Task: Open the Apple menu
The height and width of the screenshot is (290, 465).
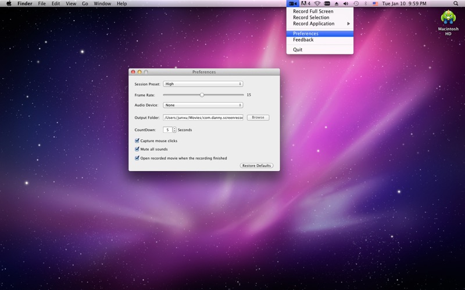Action: 9,3
